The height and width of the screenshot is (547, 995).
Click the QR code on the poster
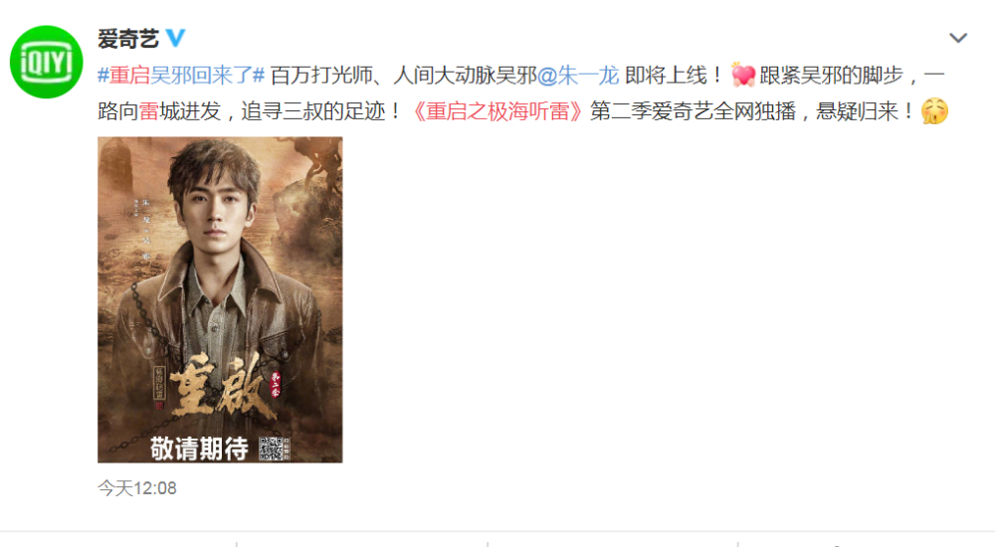coord(271,448)
